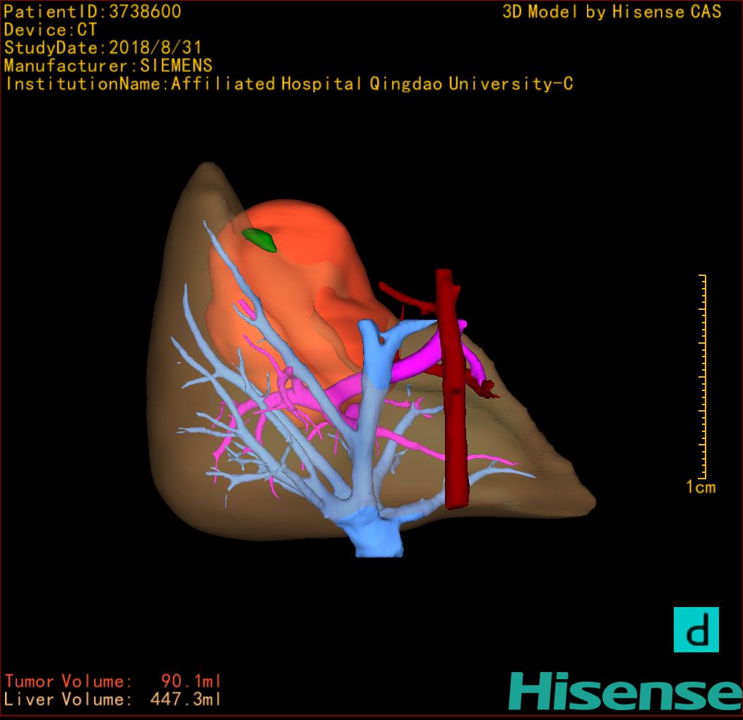Select the Device:CT label

50,30
